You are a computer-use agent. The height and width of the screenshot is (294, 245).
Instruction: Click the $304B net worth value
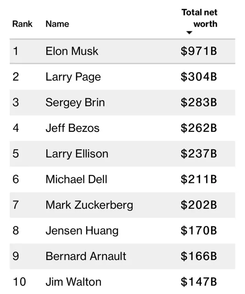click(199, 77)
